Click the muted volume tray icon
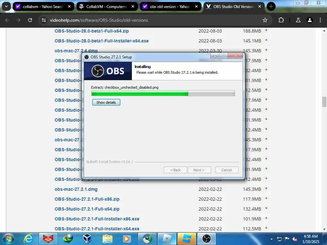Viewport: 327px width, 245px height. click(295, 239)
